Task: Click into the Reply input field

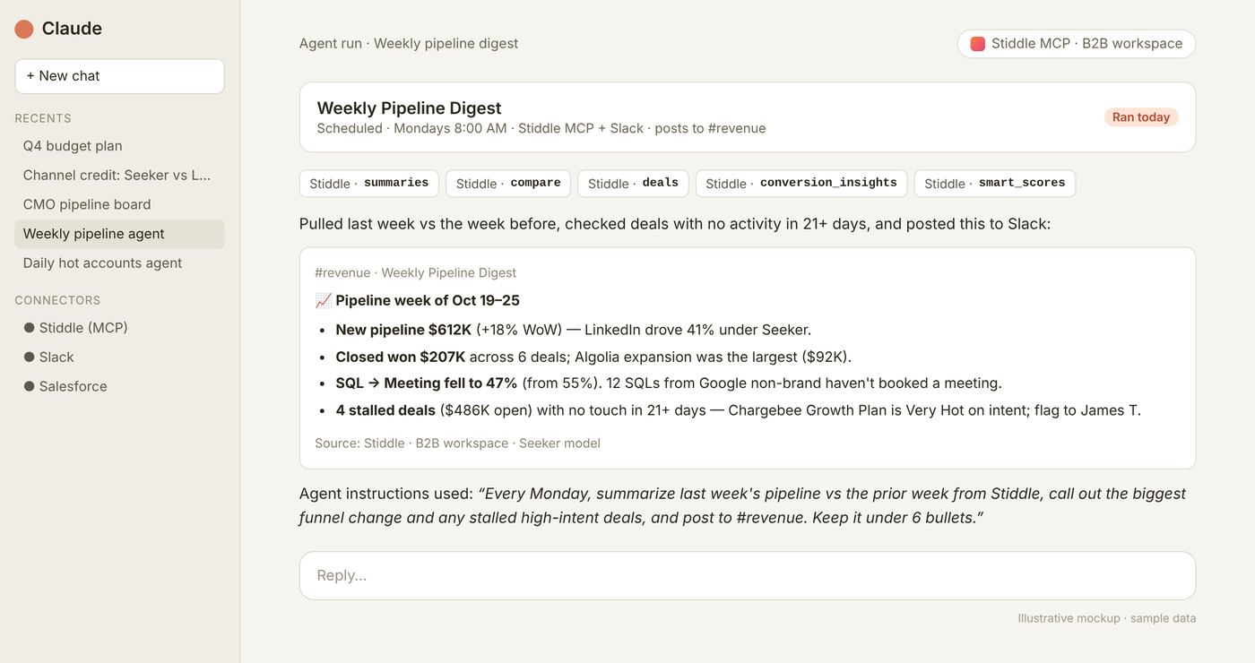Action: 748,575
